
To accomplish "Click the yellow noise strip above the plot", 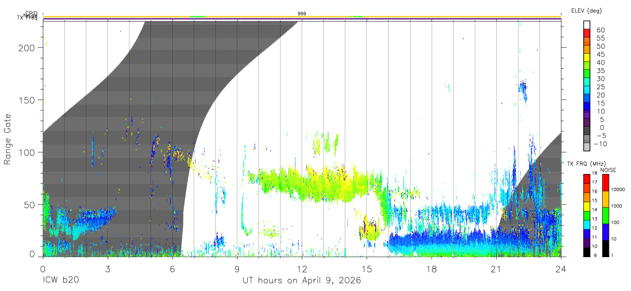I will tap(302, 16).
